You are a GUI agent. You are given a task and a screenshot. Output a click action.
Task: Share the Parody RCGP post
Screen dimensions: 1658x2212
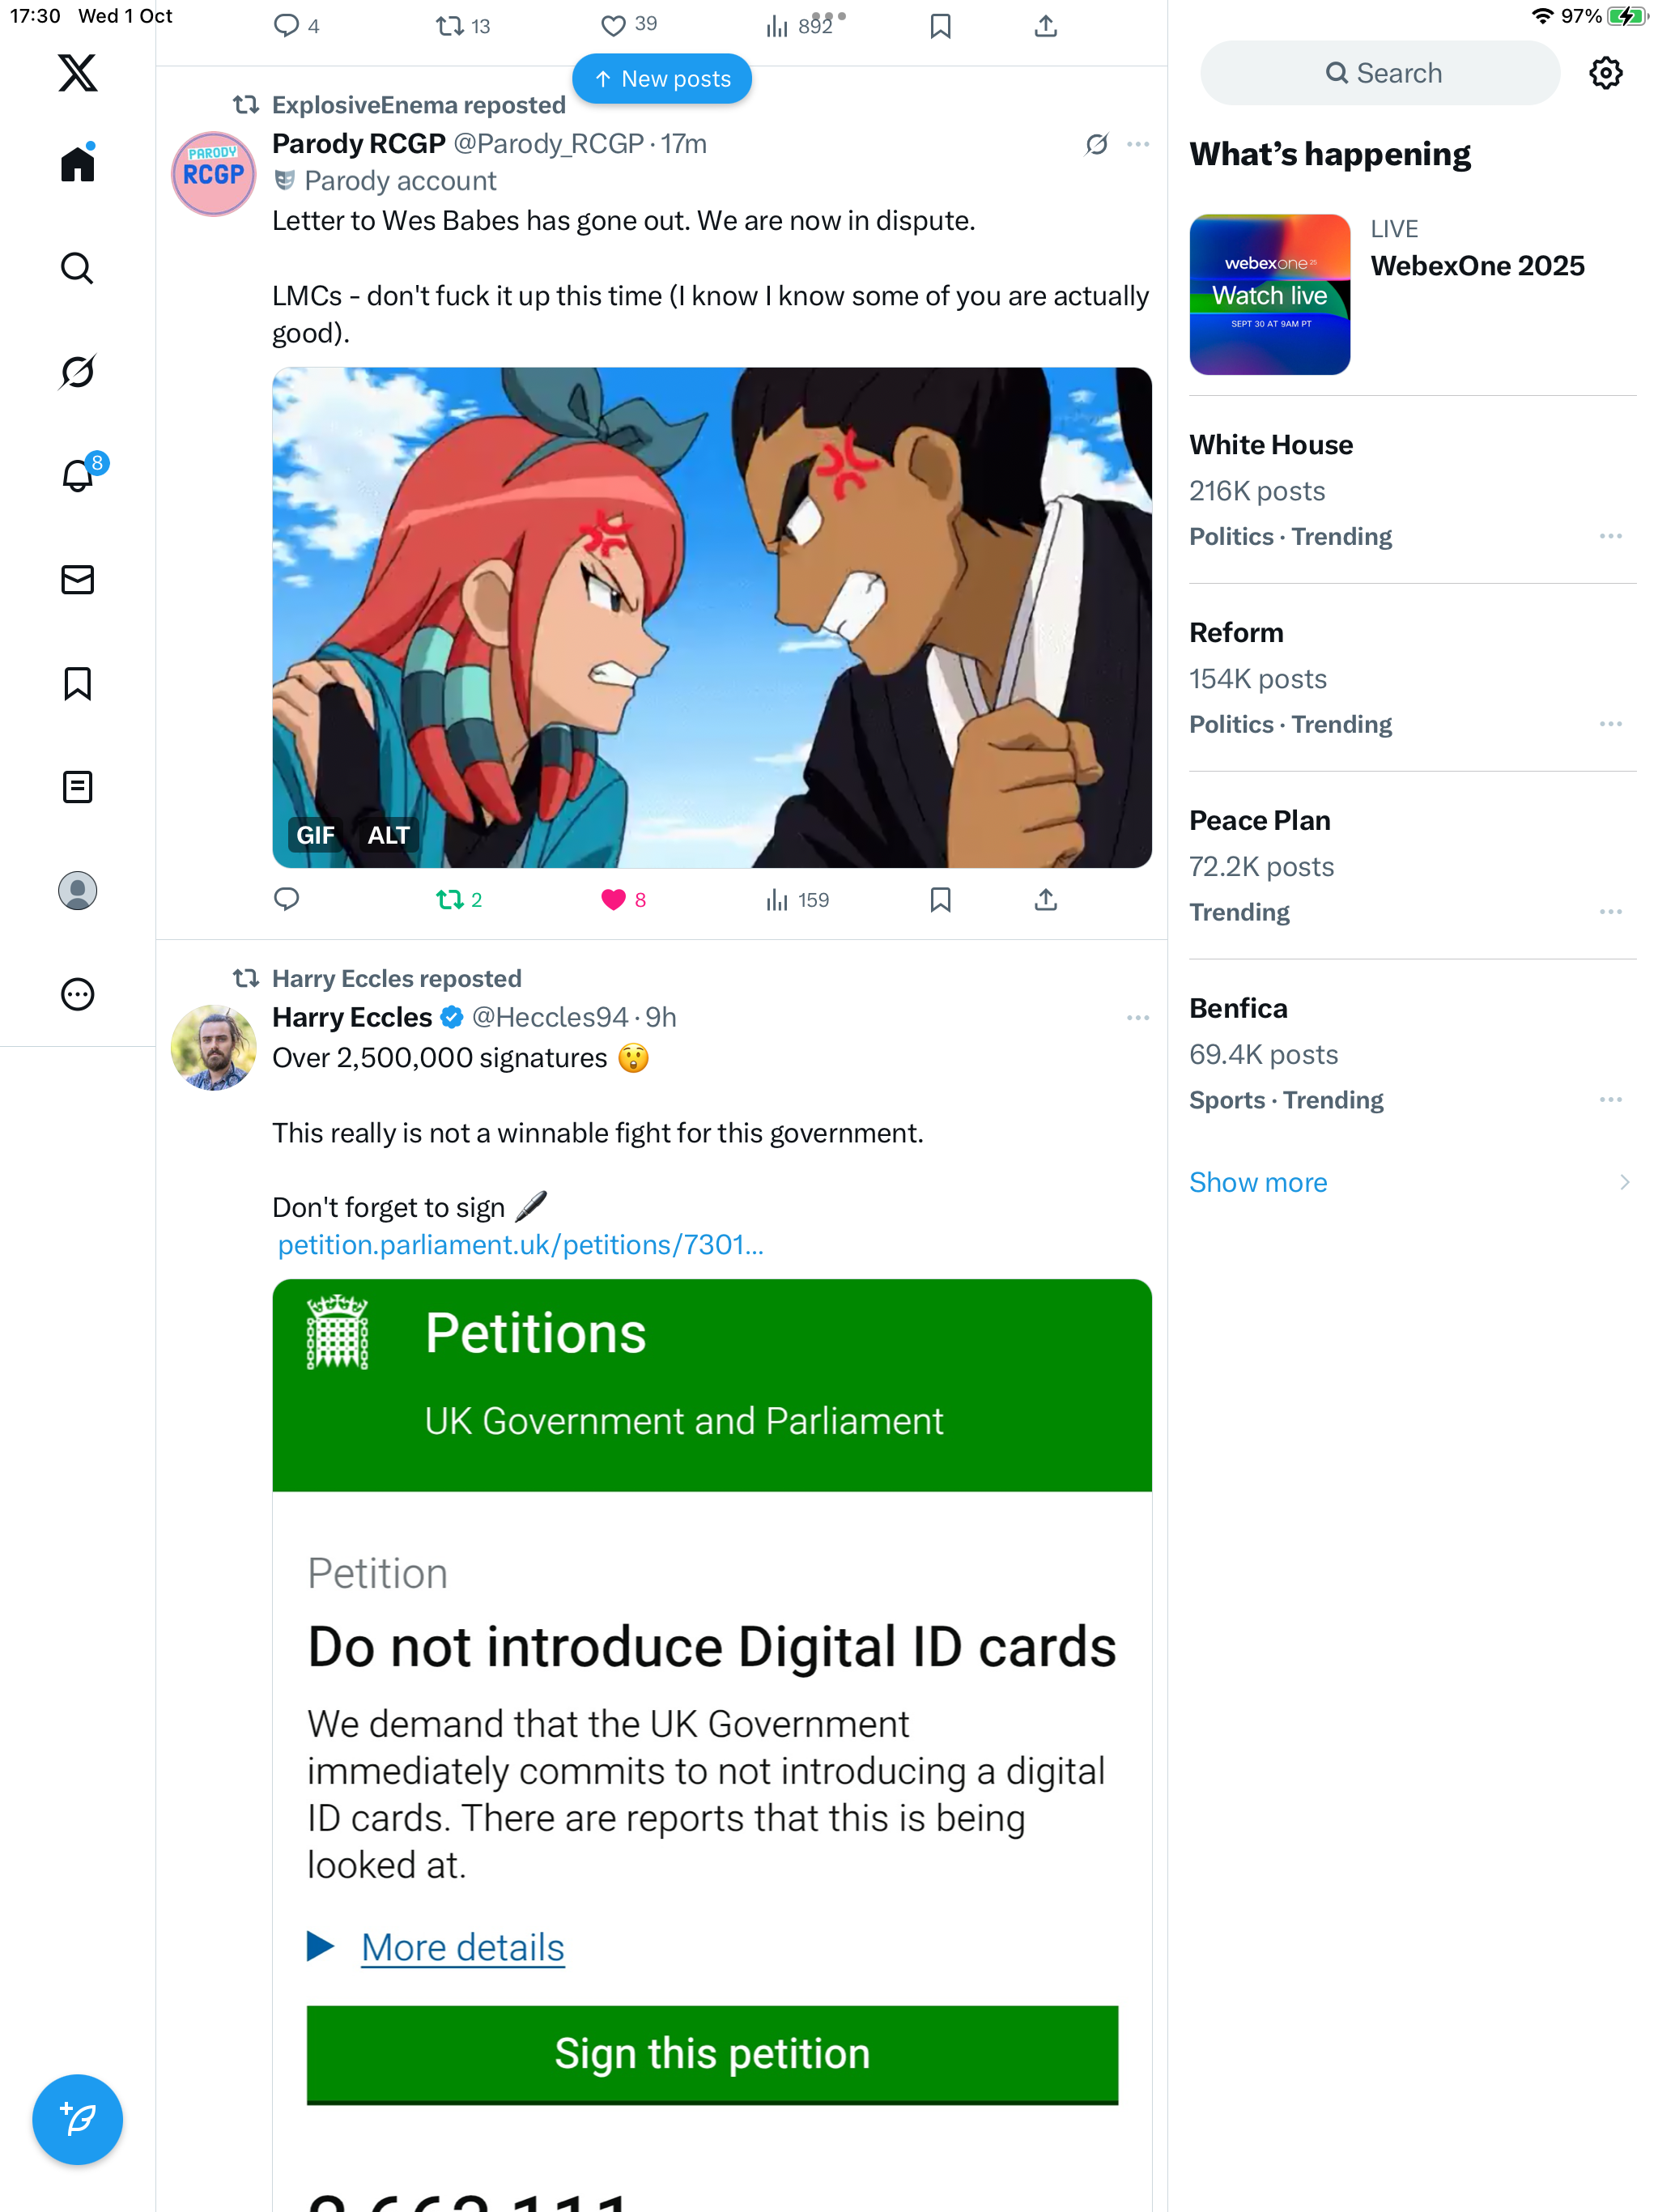click(x=1045, y=900)
